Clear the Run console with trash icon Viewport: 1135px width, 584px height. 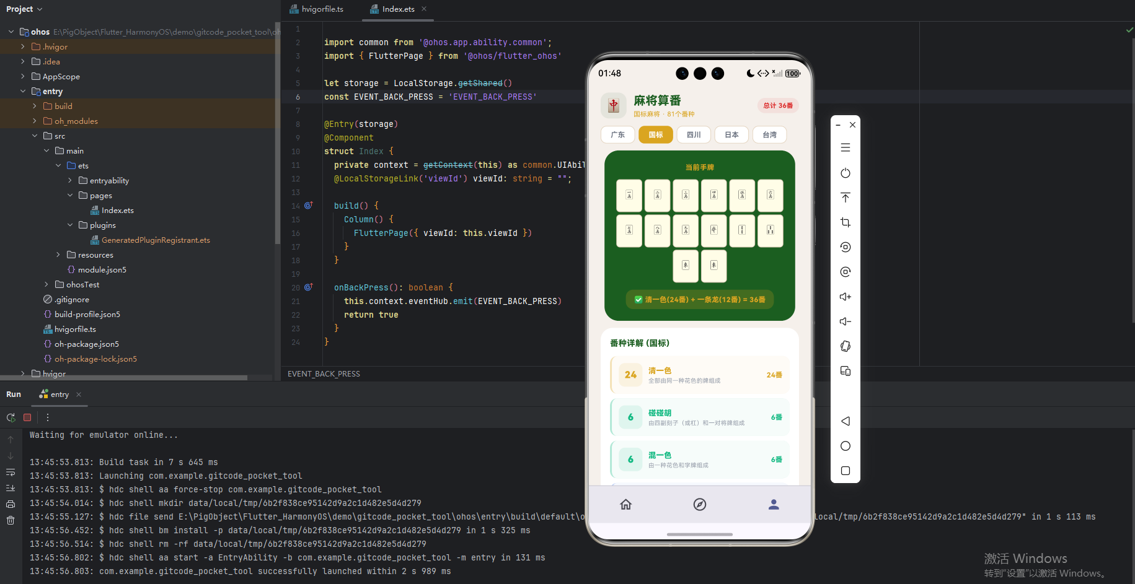(x=11, y=520)
